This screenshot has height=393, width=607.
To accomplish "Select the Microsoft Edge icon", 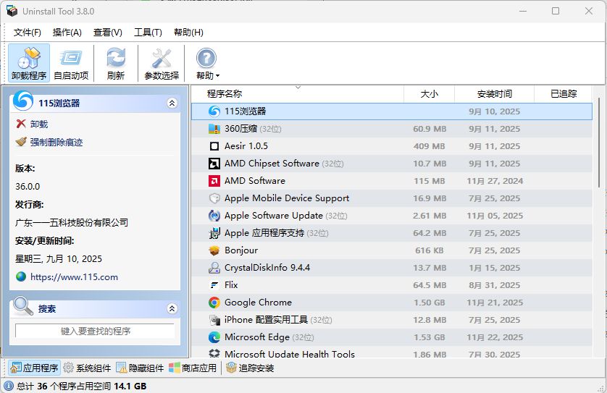I will tap(214, 337).
